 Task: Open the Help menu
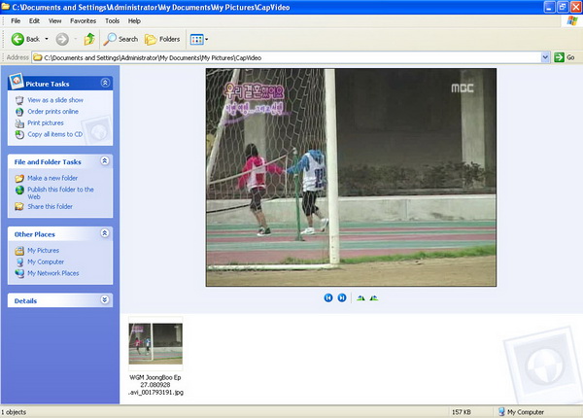[x=134, y=20]
